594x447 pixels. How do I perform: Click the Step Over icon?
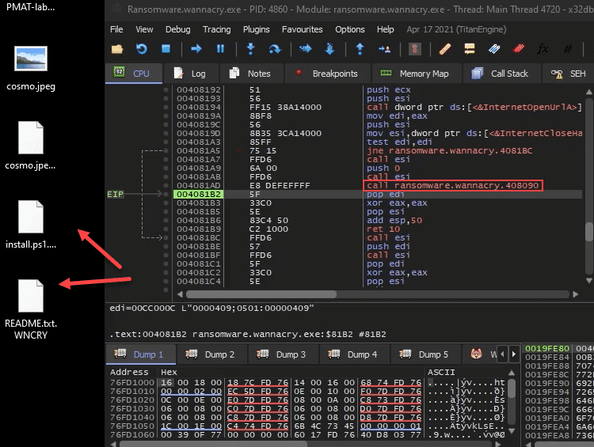(275, 49)
